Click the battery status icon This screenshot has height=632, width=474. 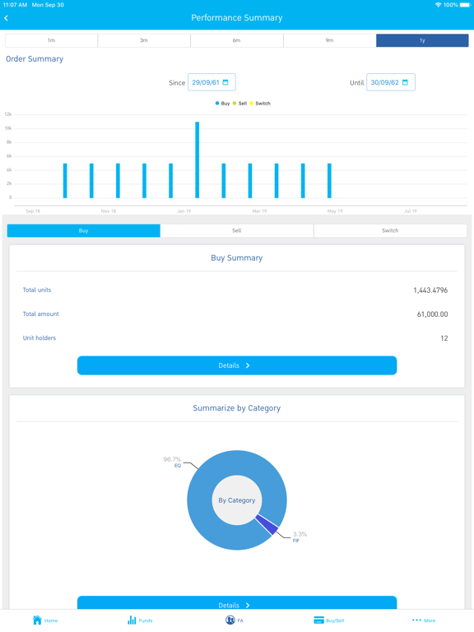pos(465,5)
